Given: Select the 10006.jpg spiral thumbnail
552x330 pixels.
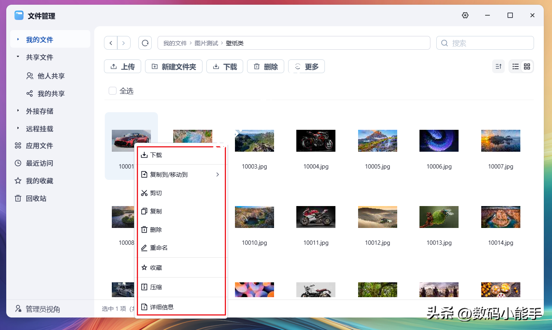Looking at the screenshot, I should tap(439, 141).
